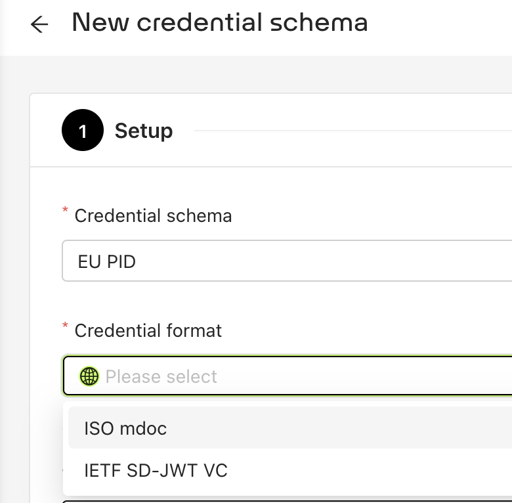This screenshot has height=503, width=512.
Task: Click the red asterisk beside Credential format
Action: pos(65,326)
